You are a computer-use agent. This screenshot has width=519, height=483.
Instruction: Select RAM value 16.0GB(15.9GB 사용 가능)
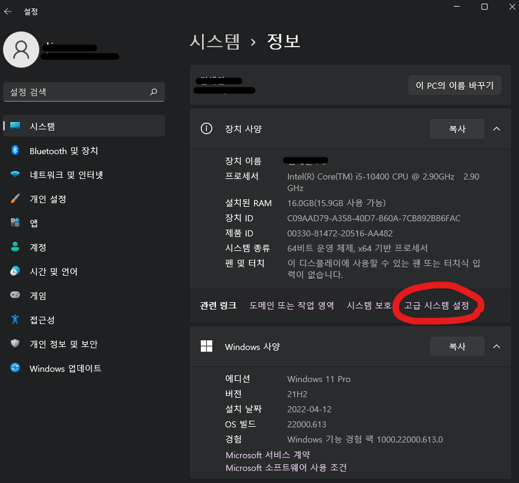pyautogui.click(x=336, y=203)
